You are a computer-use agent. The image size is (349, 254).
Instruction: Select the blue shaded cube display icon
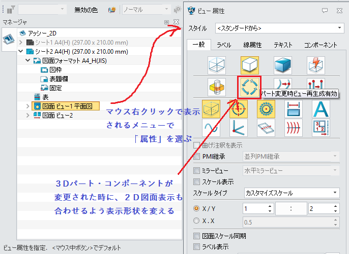pos(283,65)
